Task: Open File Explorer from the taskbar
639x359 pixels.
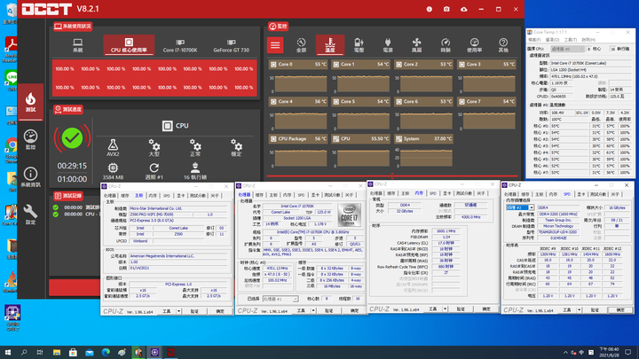Action: click(57, 353)
